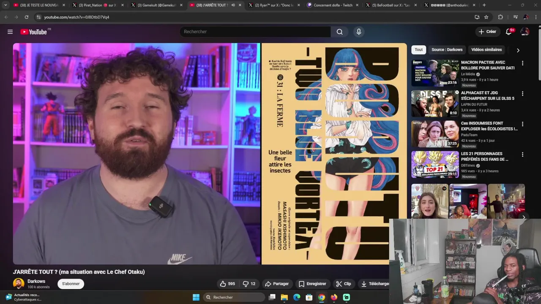Switch to Pirat_Nation X tab

[x=97, y=5]
